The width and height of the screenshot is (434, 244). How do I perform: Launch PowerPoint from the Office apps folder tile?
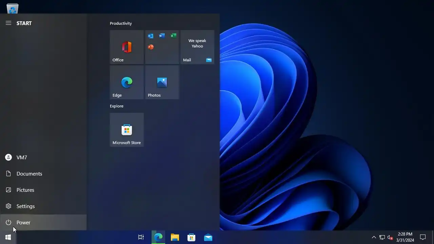(x=151, y=47)
